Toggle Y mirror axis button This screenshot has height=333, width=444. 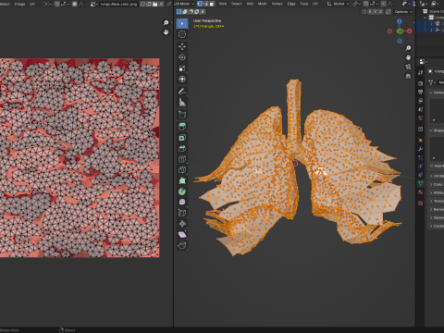(x=375, y=12)
